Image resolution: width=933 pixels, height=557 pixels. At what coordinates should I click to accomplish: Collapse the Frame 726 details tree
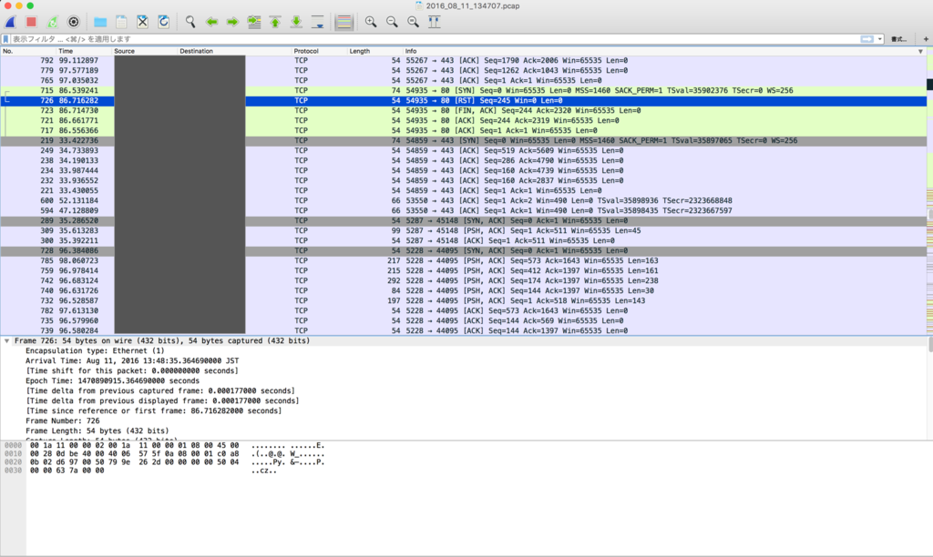pos(6,341)
